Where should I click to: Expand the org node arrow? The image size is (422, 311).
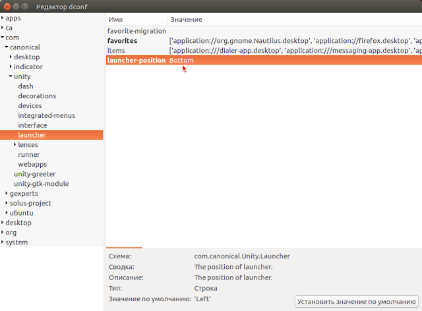(3, 233)
